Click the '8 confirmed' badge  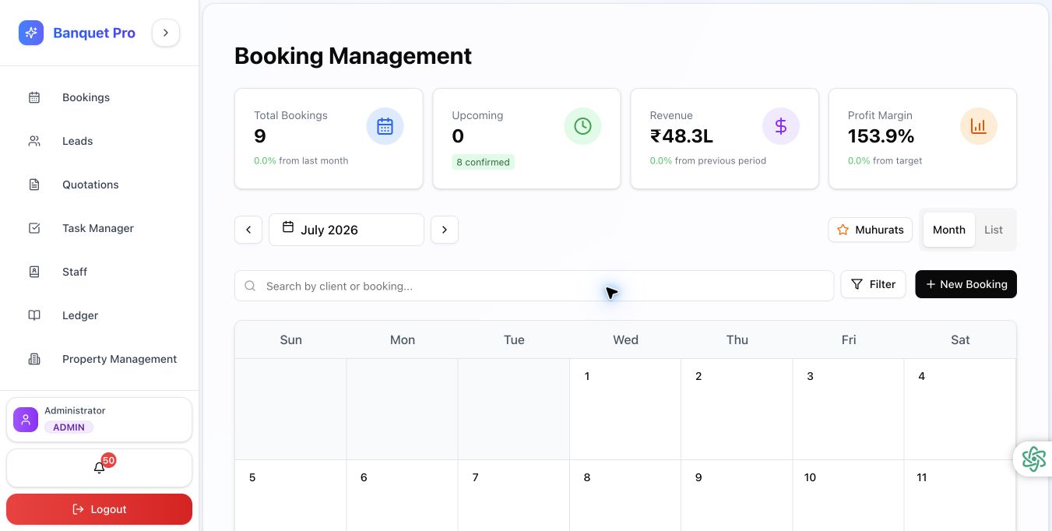point(483,162)
